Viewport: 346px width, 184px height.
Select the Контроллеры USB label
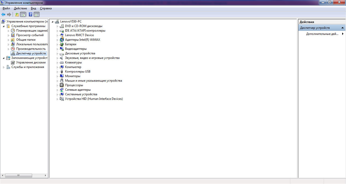[78, 72]
